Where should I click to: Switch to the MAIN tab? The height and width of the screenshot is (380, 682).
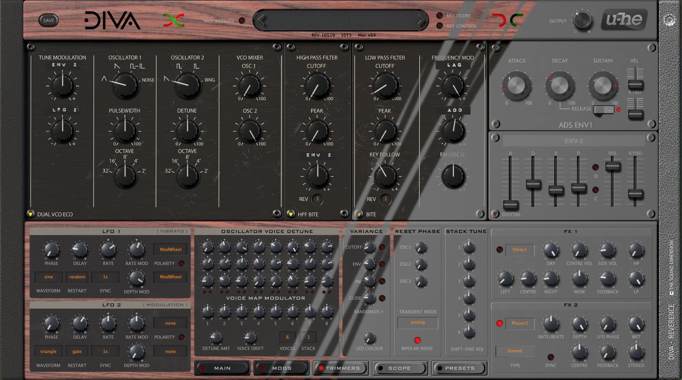(x=222, y=368)
